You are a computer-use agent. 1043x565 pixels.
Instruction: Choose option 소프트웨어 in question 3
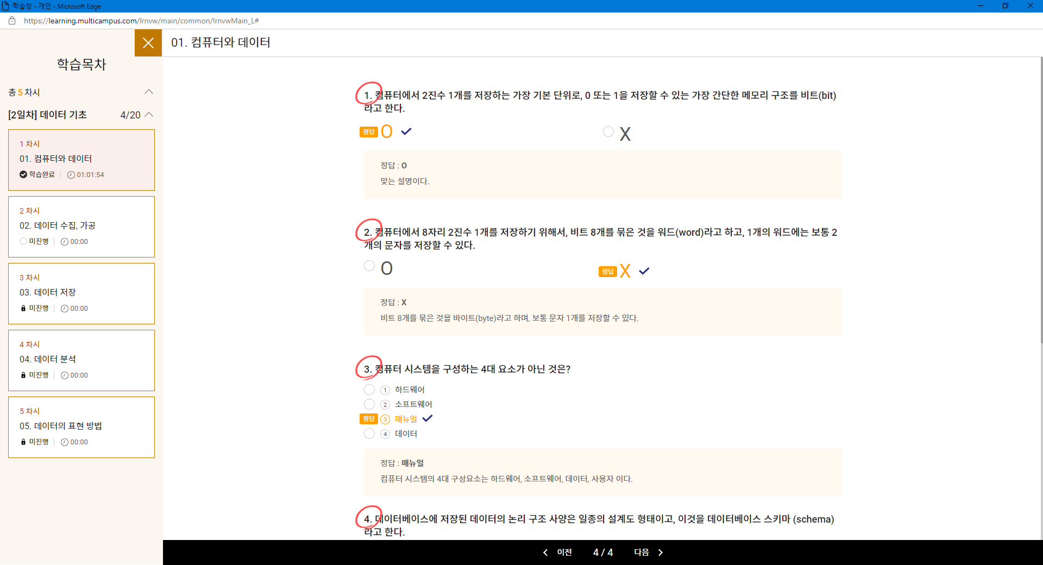(x=369, y=404)
